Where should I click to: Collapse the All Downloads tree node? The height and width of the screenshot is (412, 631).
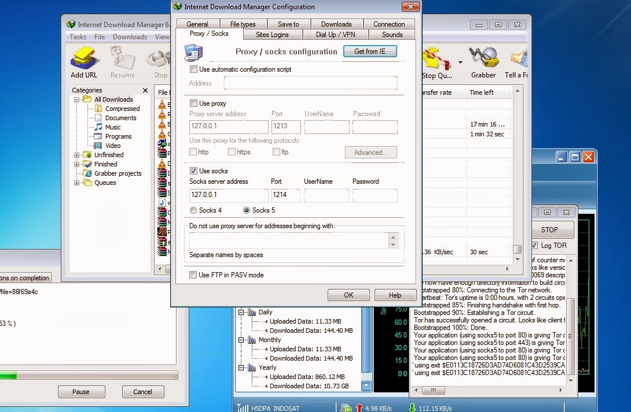[76, 99]
